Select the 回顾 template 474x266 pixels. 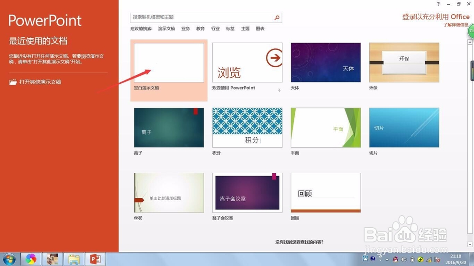(x=326, y=193)
